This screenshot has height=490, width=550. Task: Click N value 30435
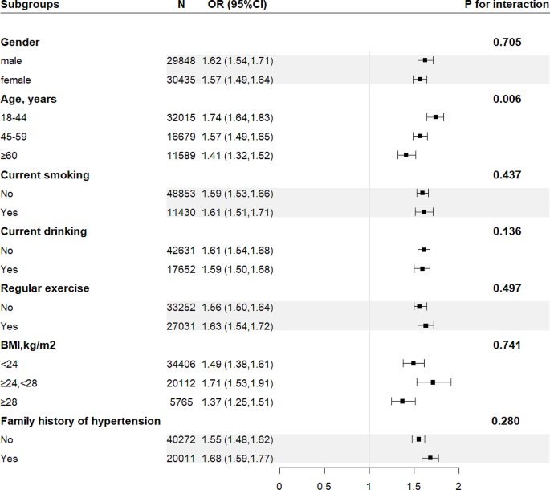(x=181, y=80)
